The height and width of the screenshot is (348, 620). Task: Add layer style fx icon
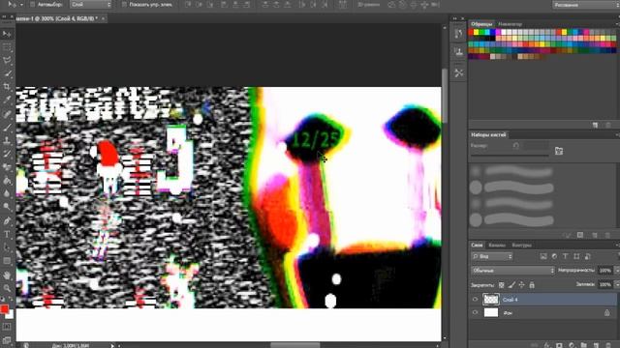point(546,345)
